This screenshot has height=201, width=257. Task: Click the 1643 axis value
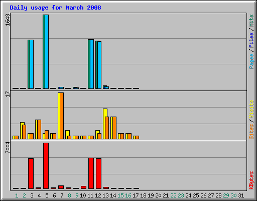[8, 20]
